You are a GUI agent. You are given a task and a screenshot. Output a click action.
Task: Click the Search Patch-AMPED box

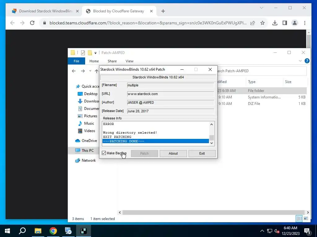coord(262,71)
